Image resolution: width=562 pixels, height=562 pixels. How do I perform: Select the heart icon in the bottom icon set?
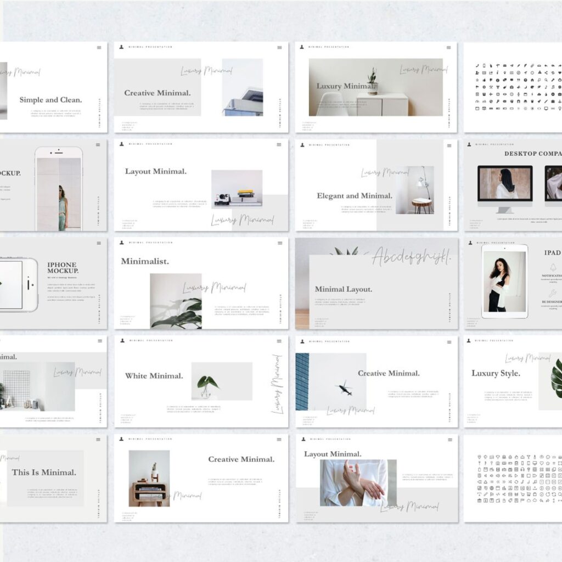click(542, 463)
